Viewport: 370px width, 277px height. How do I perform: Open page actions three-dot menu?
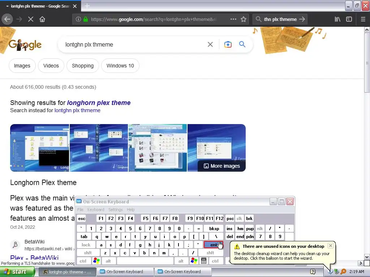233,19
